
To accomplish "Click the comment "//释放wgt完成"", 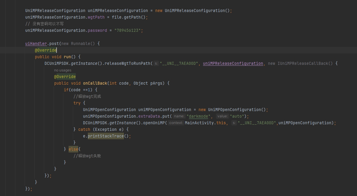I will [x=87, y=96].
